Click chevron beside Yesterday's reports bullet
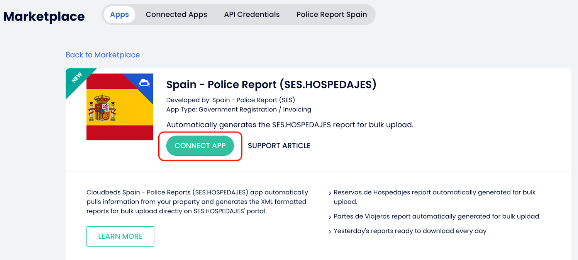 pyautogui.click(x=330, y=232)
